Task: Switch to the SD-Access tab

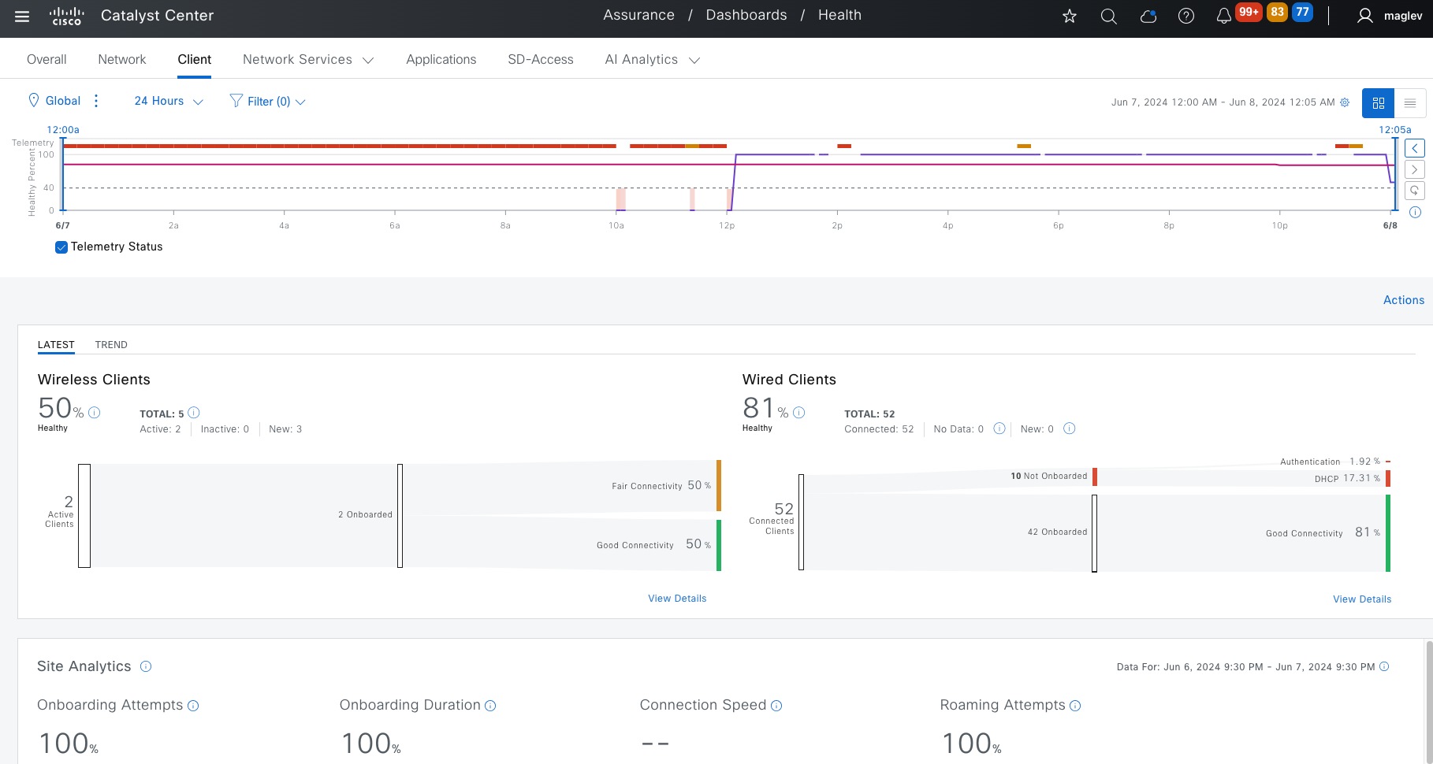Action: (540, 60)
